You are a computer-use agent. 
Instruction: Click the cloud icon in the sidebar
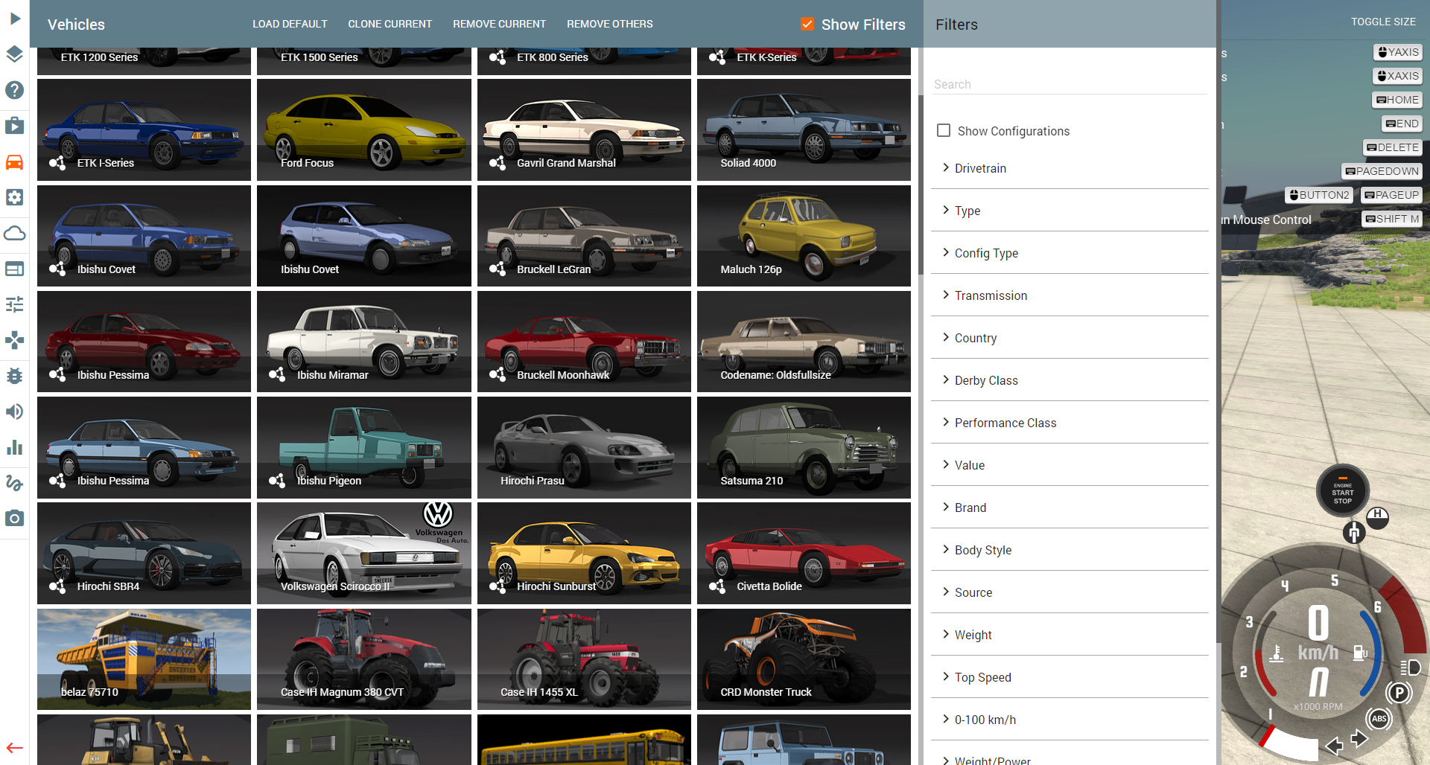(x=15, y=233)
